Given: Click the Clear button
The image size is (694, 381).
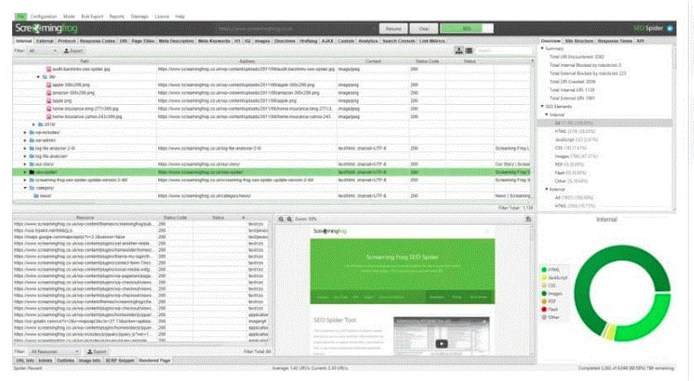Looking at the screenshot, I should click(424, 29).
